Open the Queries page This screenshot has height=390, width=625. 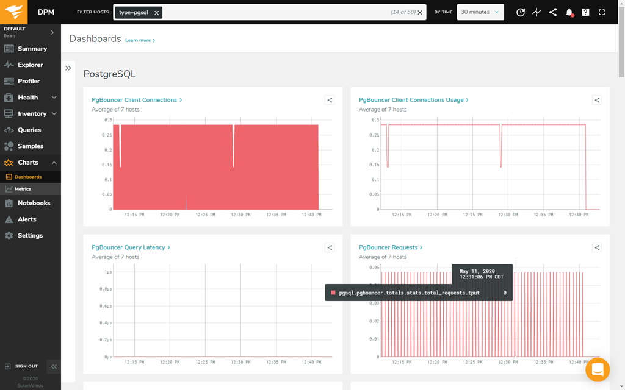[29, 130]
